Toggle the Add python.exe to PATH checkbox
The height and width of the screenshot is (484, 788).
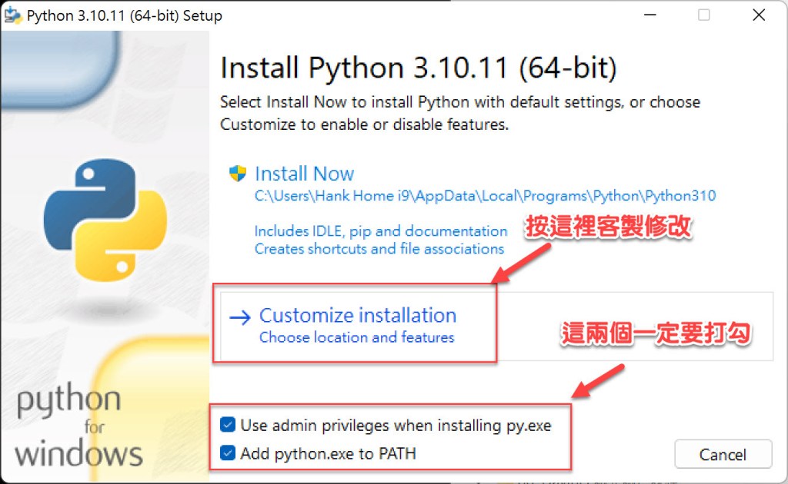click(x=227, y=453)
